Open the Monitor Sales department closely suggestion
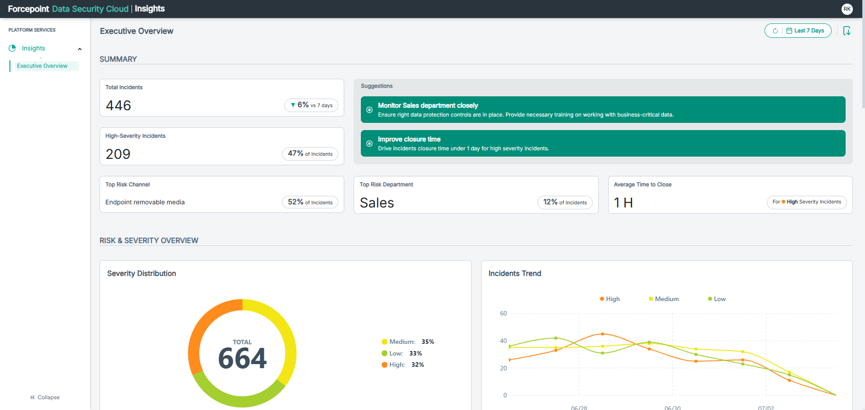865x410 pixels. 603,109
